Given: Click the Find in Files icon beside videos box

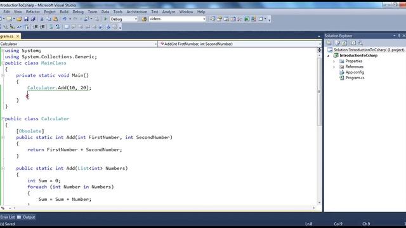Looking at the screenshot, I should click(x=144, y=19).
